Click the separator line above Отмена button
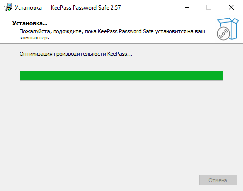243x191 pixels. [121, 168]
